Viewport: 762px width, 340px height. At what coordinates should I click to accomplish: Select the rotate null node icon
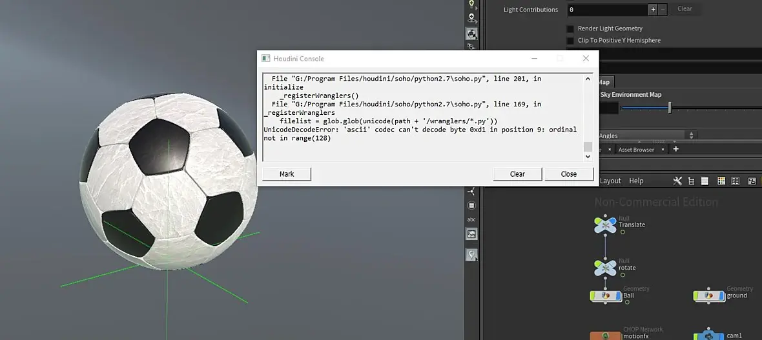(605, 268)
